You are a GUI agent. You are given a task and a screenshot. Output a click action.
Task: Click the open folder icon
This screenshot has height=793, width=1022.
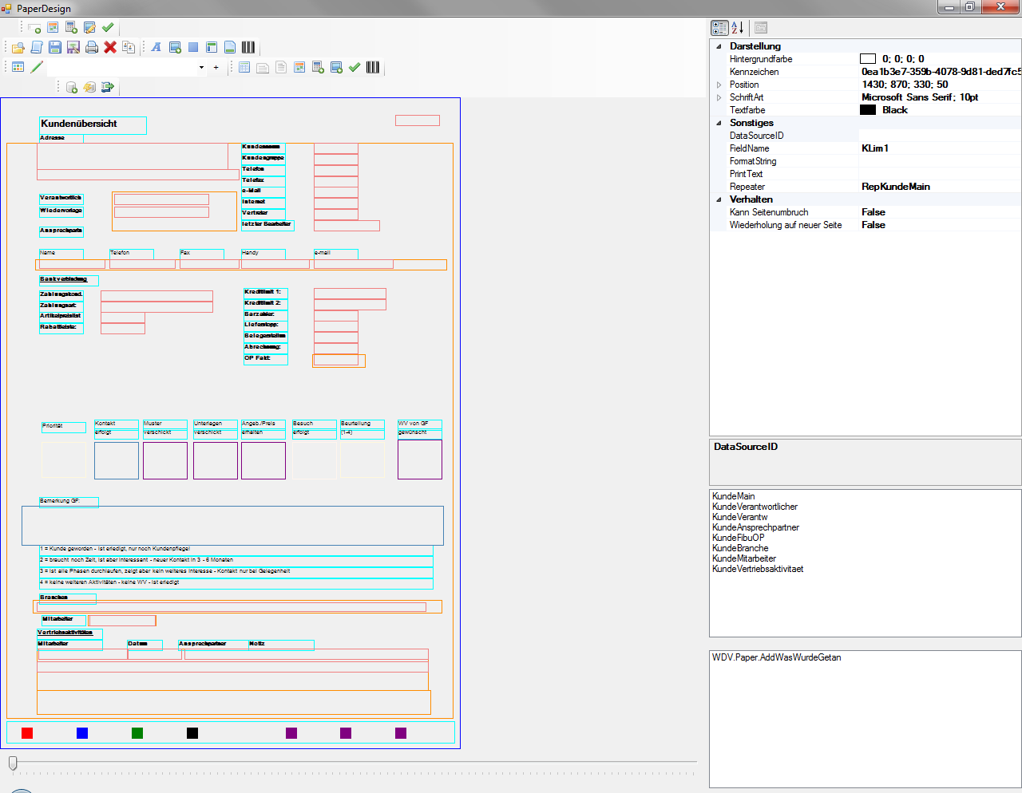click(x=18, y=48)
